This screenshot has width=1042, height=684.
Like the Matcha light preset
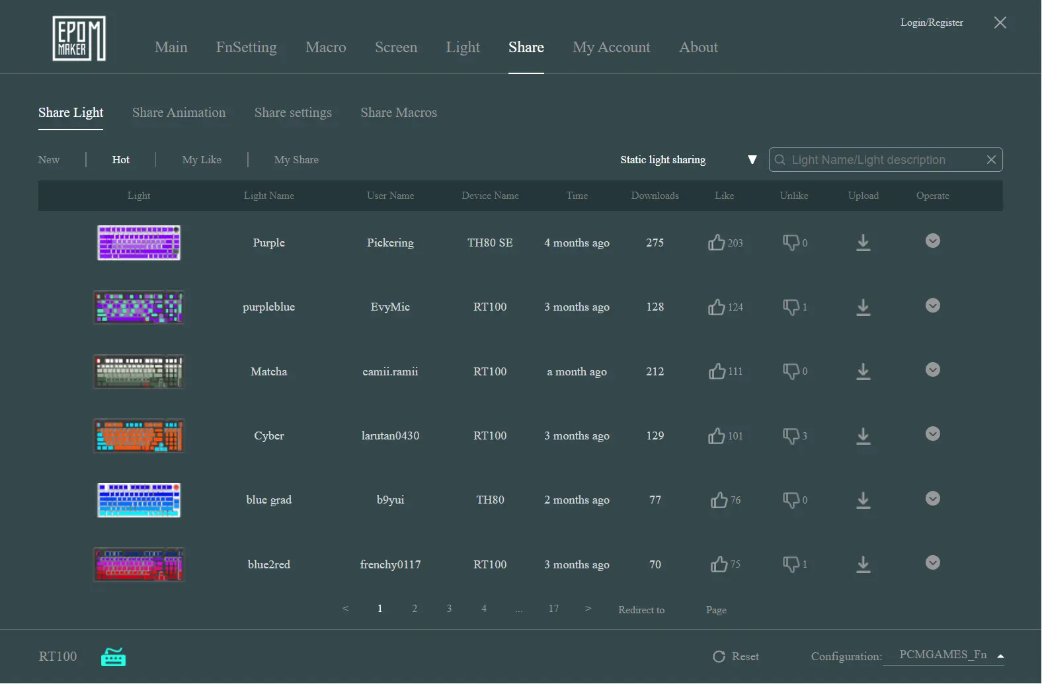(717, 371)
